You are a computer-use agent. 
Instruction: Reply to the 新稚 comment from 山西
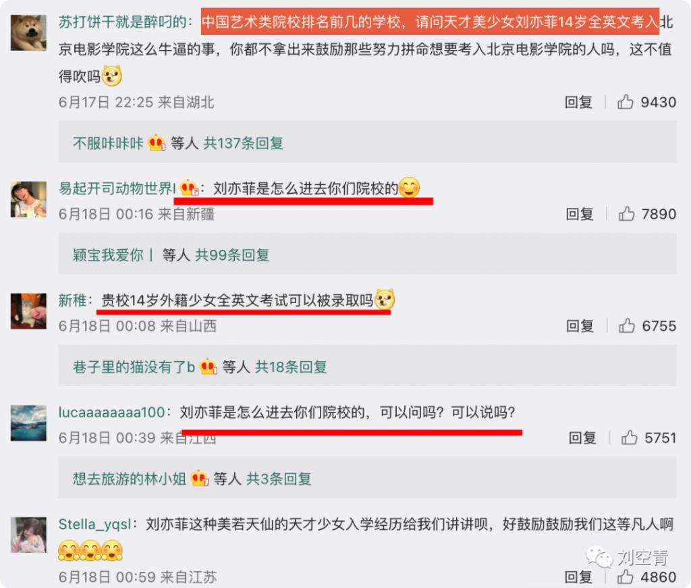580,326
